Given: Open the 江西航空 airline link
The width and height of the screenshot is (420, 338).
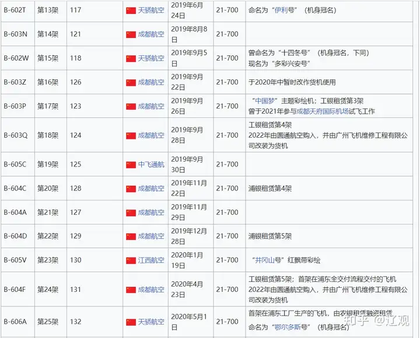Looking at the screenshot, I should [x=151, y=260].
